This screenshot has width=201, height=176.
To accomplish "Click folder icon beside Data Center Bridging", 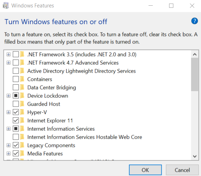I will click(22, 87).
